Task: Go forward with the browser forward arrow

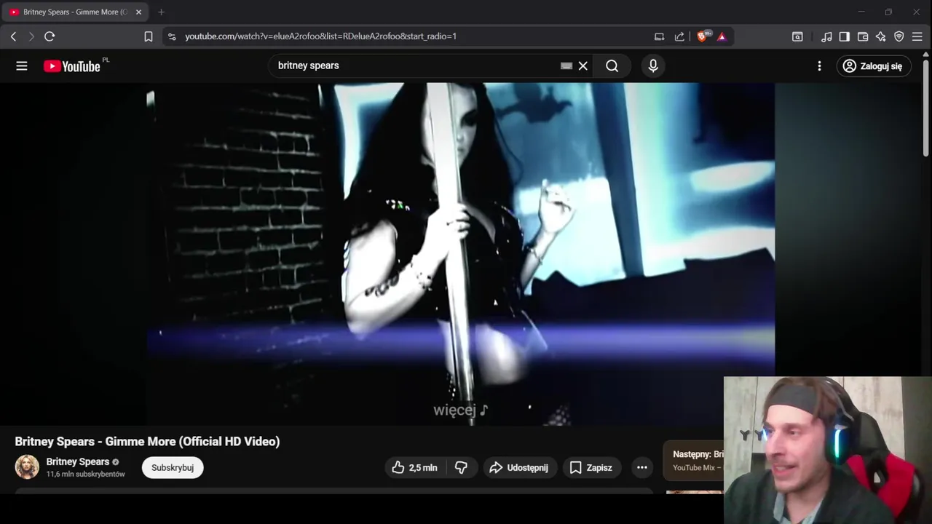Action: [x=31, y=36]
